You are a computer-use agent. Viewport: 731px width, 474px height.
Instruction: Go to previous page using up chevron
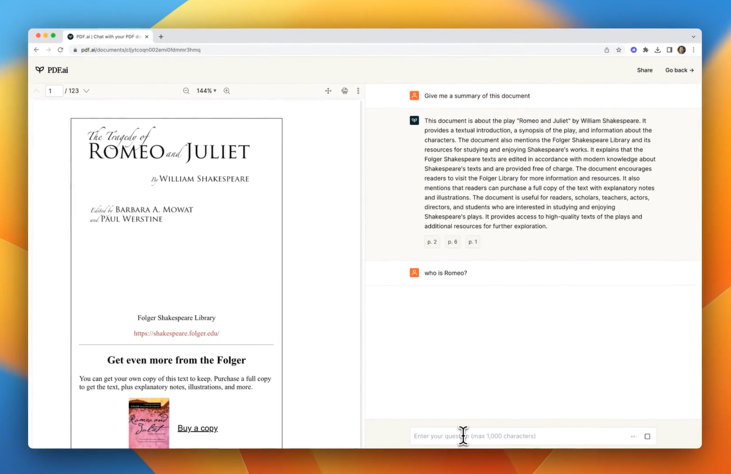(37, 91)
